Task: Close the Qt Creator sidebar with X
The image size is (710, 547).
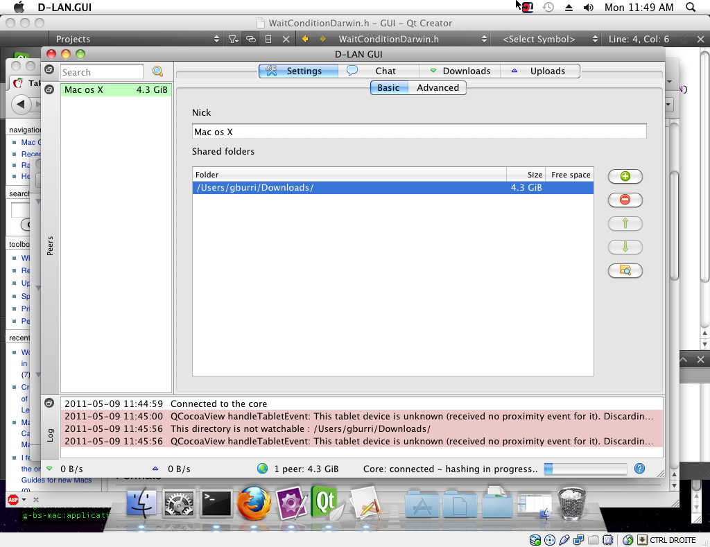Action: point(286,39)
